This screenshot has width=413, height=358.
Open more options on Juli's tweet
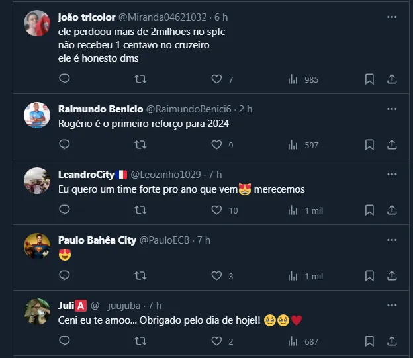[x=392, y=305]
